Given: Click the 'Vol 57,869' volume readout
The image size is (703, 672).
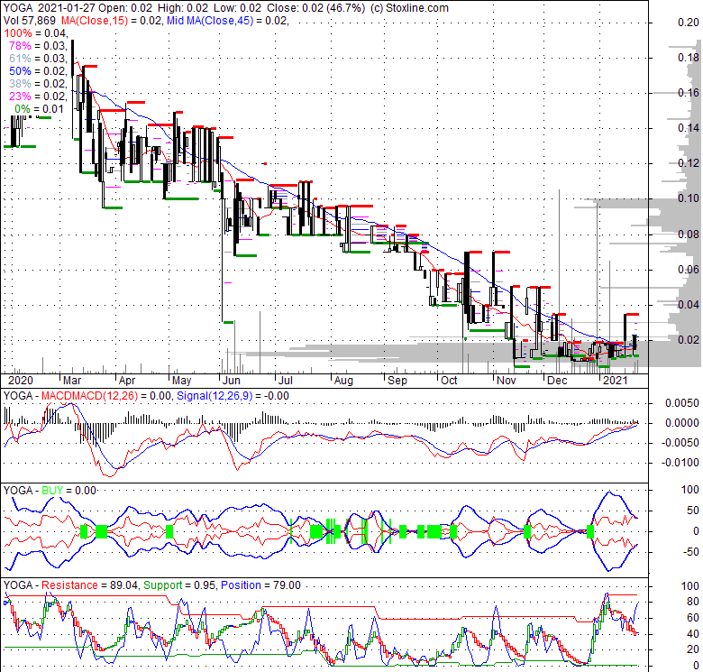Looking at the screenshot, I should point(30,21).
